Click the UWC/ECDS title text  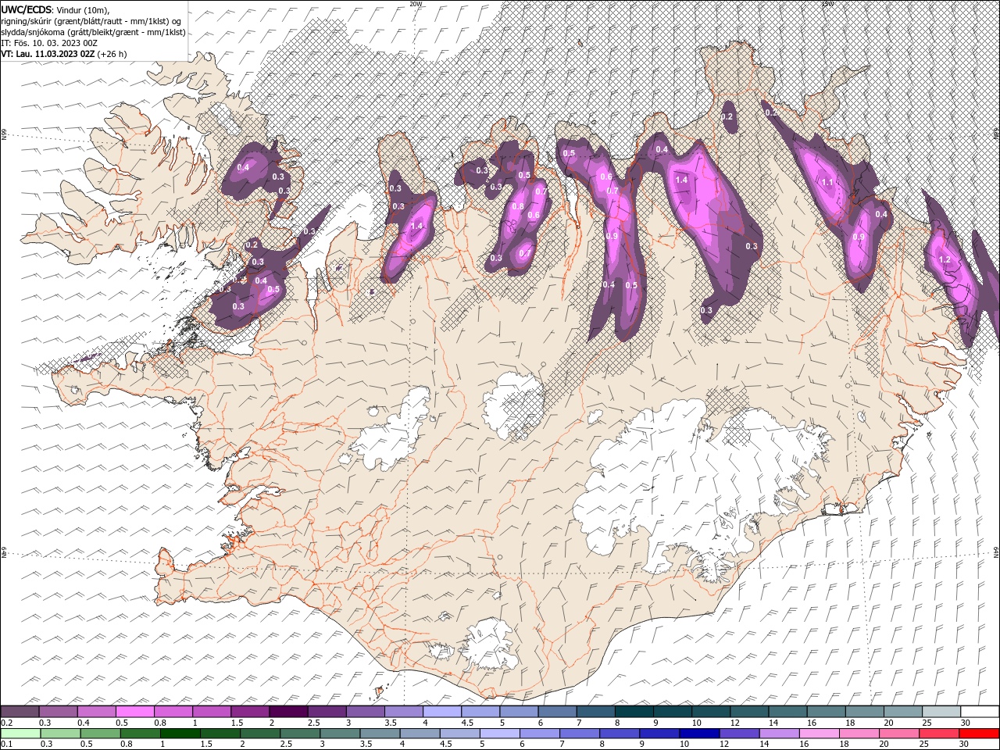pos(27,9)
